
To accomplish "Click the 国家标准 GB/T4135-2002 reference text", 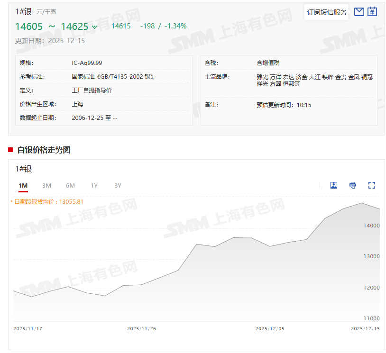I will pyautogui.click(x=113, y=76).
